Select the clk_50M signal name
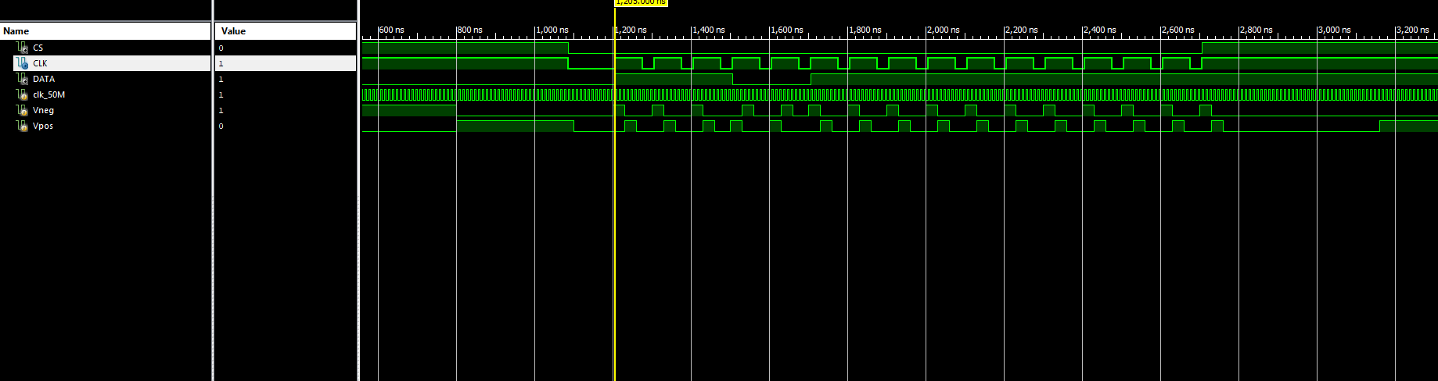 click(x=49, y=94)
